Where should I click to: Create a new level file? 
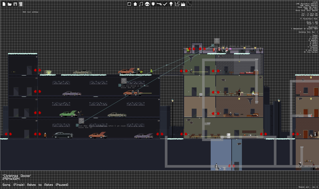(4, 4)
